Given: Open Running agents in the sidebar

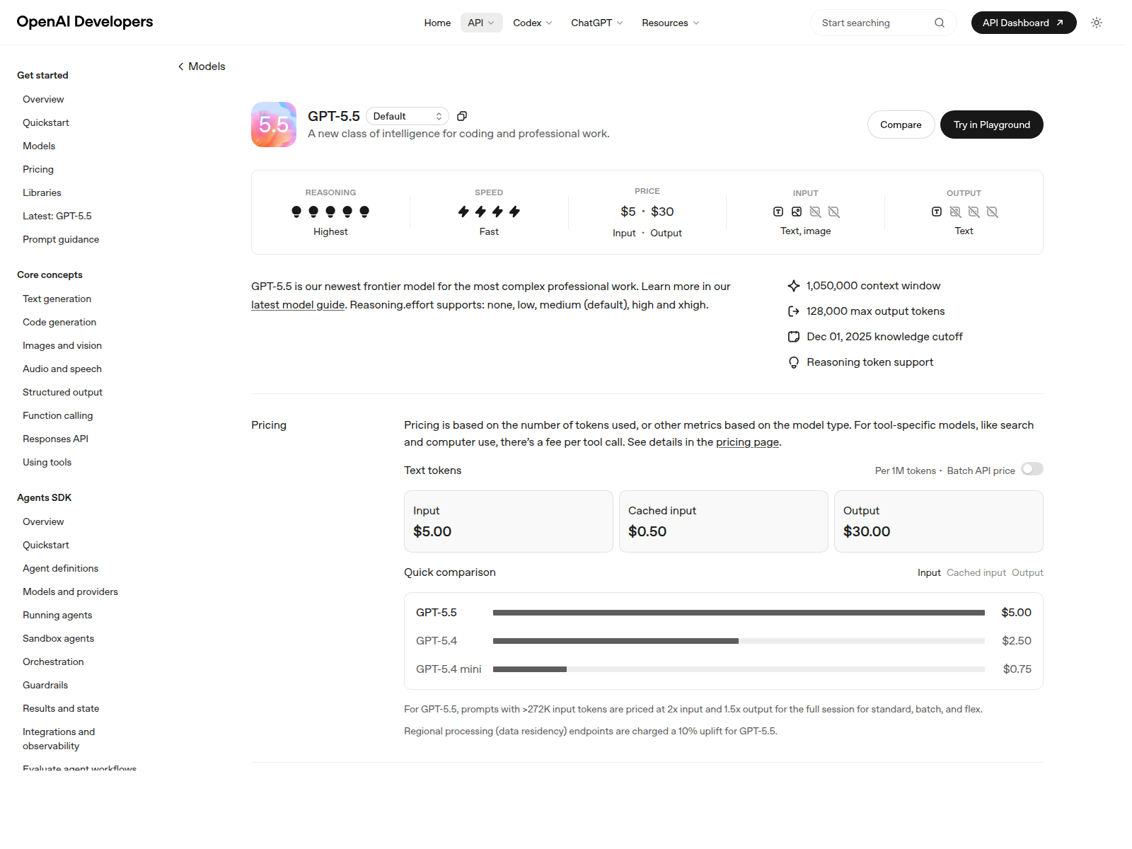Looking at the screenshot, I should tap(57, 615).
